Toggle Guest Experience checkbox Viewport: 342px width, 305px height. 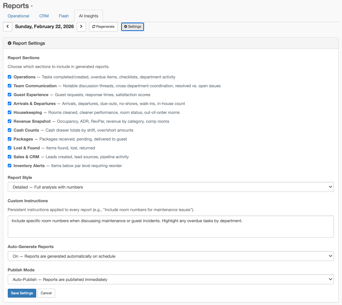pos(10,95)
